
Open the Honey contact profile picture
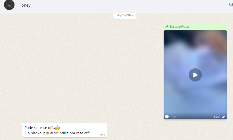coord(9,5)
